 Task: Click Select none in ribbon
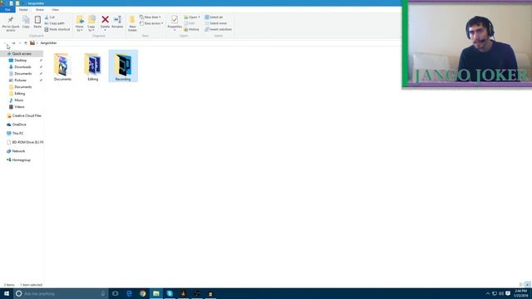216,23
